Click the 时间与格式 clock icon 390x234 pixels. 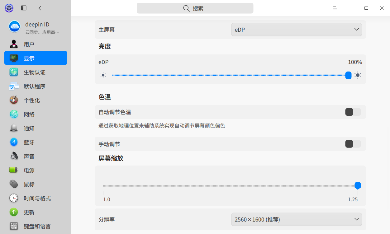coord(14,198)
